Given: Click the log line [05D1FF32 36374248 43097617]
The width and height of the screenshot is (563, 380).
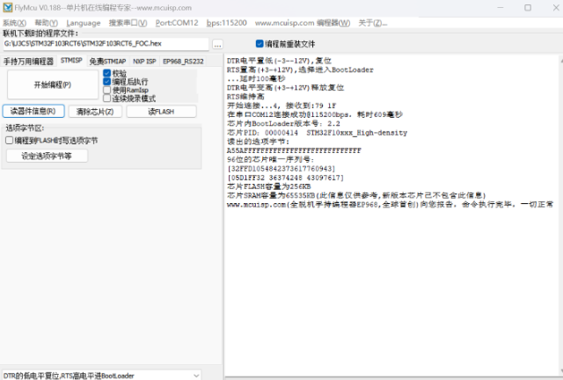Looking at the screenshot, I should (x=285, y=178).
